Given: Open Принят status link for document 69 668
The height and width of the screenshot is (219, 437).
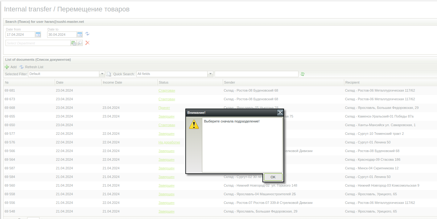Looking at the screenshot, I should [x=164, y=108].
